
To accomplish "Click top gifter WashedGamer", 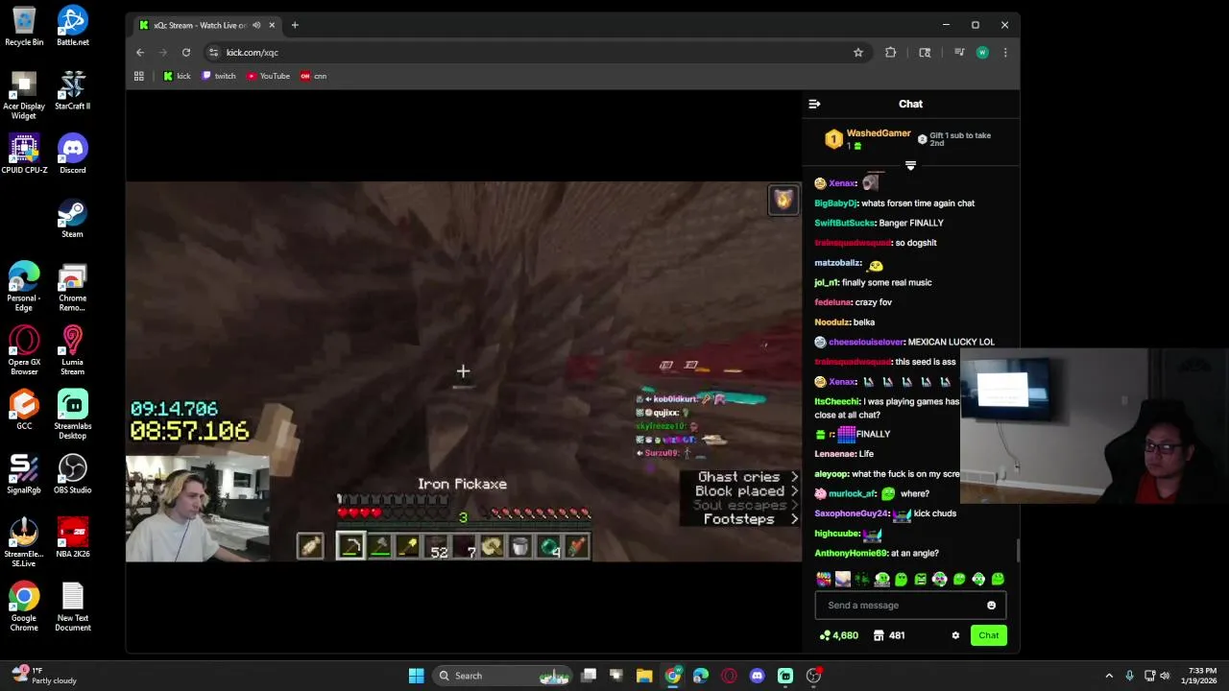I will pyautogui.click(x=879, y=133).
